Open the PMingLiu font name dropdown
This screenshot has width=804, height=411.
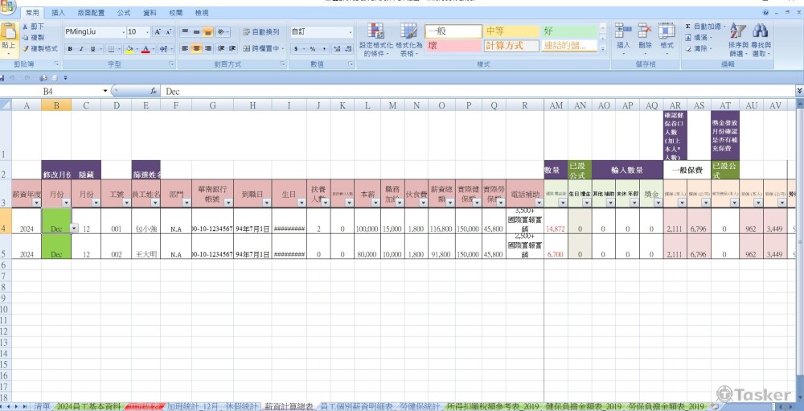tap(122, 32)
